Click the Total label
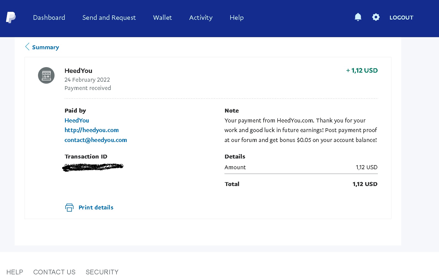Viewport: 439px width, 276px height. [232, 184]
